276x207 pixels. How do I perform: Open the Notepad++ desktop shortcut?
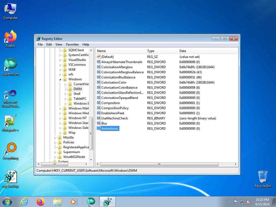click(11, 123)
